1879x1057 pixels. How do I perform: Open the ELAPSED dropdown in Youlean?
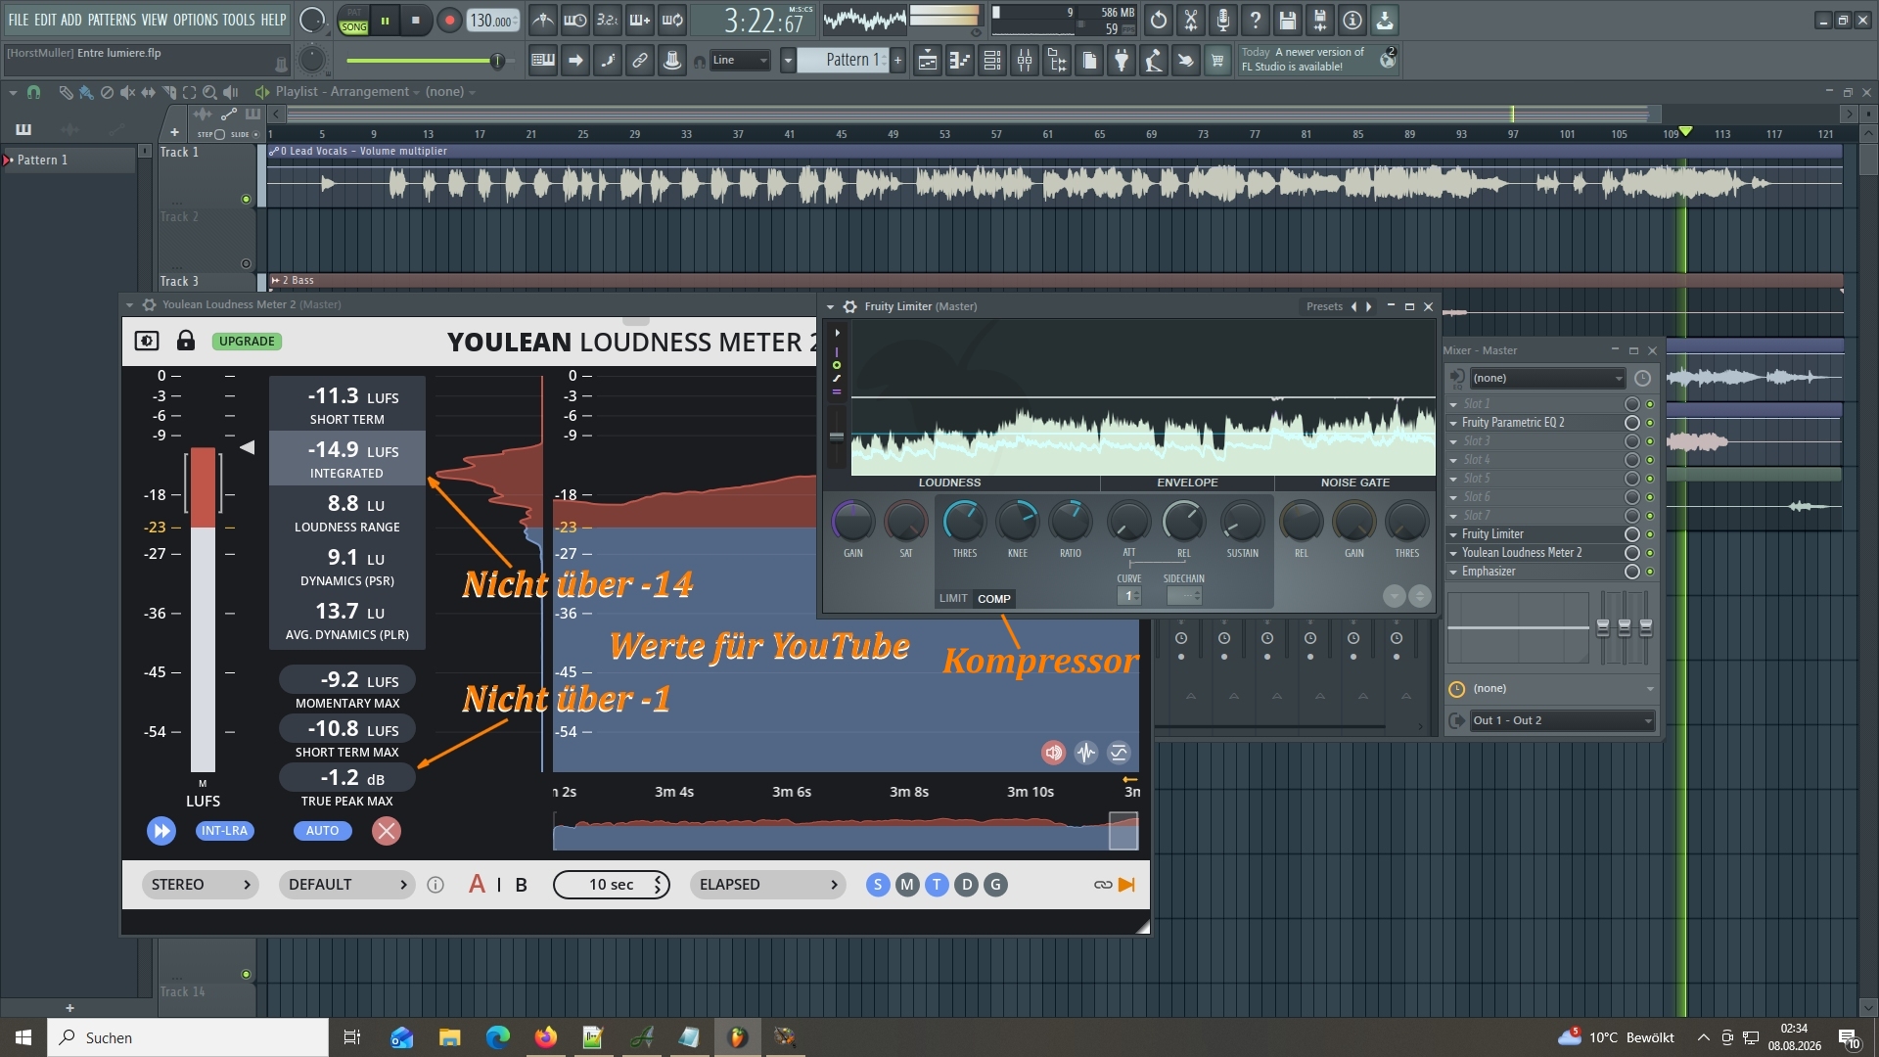[x=768, y=885]
